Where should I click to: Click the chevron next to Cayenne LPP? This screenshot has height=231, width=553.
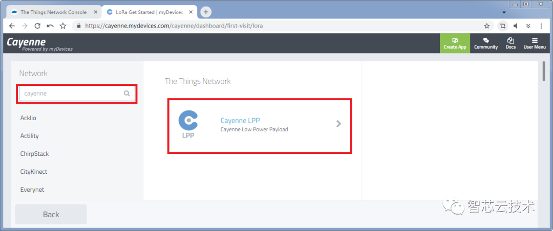point(338,124)
